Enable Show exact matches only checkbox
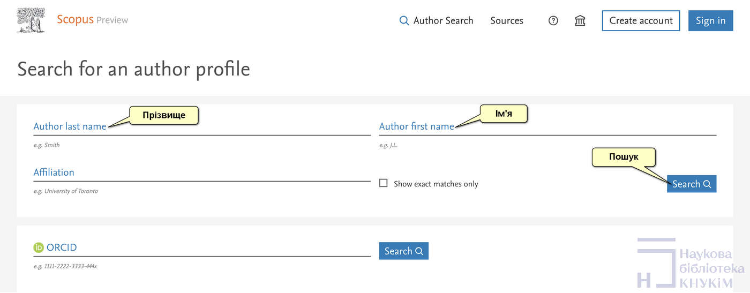 tap(384, 183)
